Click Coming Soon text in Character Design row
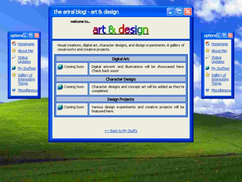Viewport: 242px width, 182px height. (74, 87)
